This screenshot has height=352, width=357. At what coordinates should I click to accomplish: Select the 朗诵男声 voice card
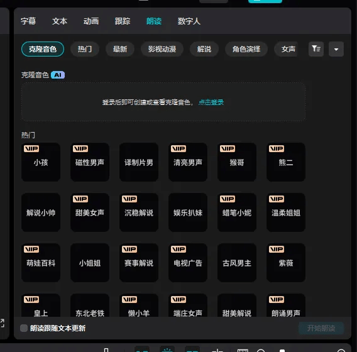tap(286, 305)
